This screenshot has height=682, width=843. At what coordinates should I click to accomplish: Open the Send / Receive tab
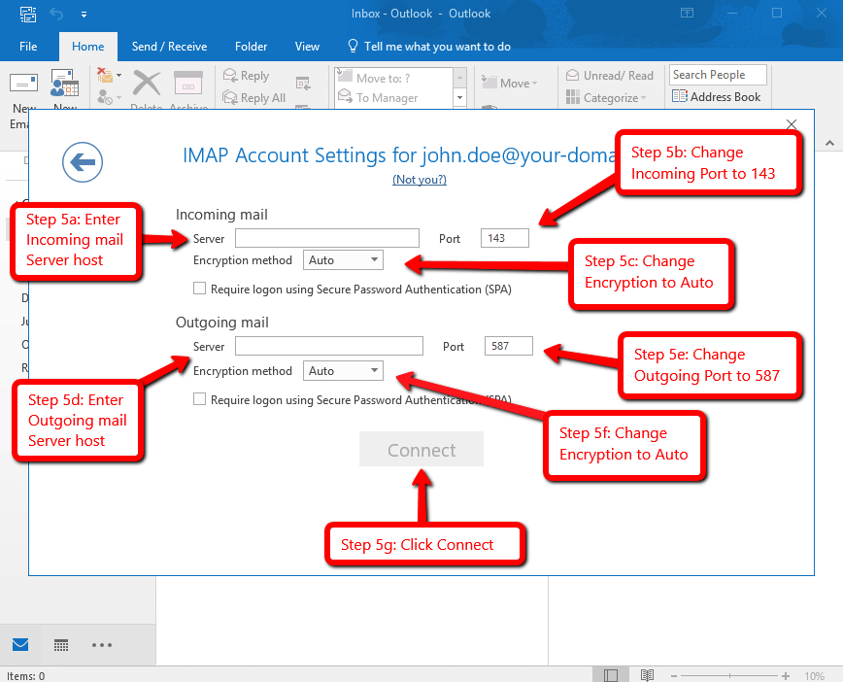169,47
